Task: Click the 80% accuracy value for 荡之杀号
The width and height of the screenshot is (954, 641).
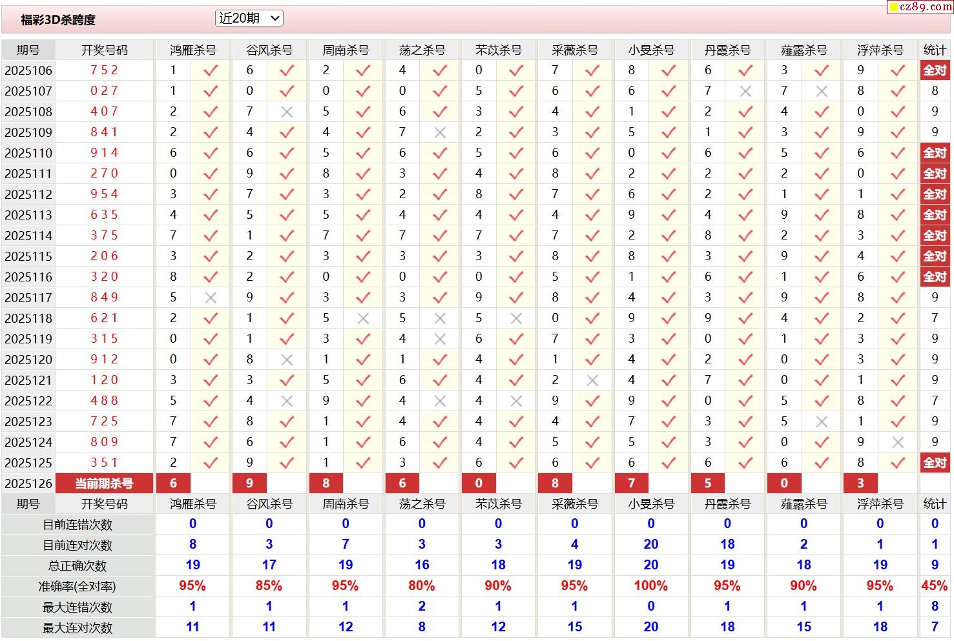Action: click(x=422, y=586)
